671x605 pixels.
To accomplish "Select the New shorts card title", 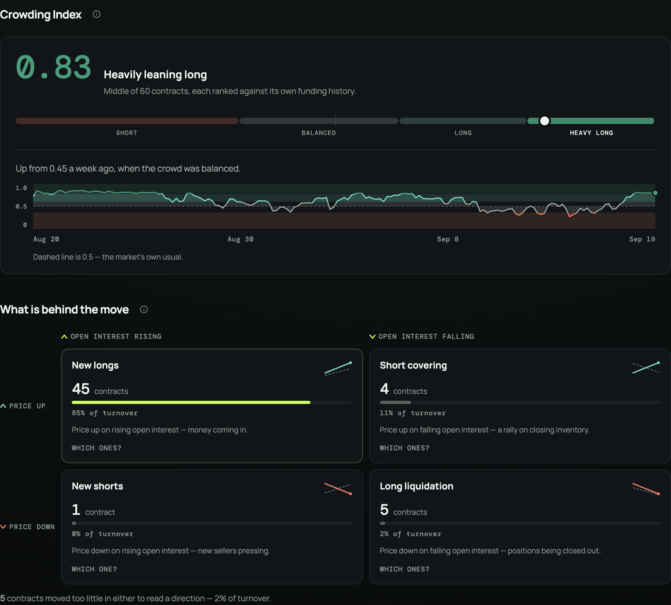I will coord(98,486).
